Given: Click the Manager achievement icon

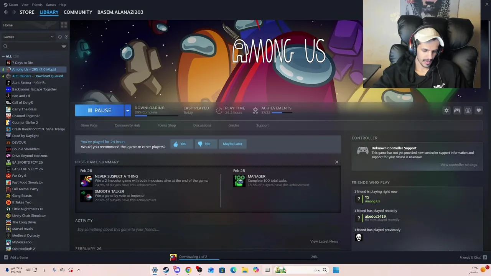Looking at the screenshot, I should click(x=239, y=181).
